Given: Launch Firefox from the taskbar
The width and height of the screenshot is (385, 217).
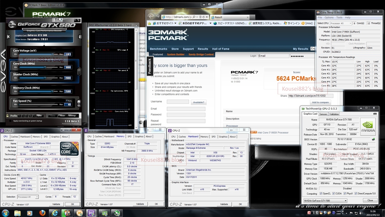Looking at the screenshot, I should (x=42, y=213).
